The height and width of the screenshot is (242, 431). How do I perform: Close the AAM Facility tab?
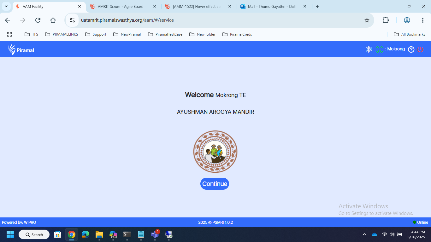click(80, 6)
